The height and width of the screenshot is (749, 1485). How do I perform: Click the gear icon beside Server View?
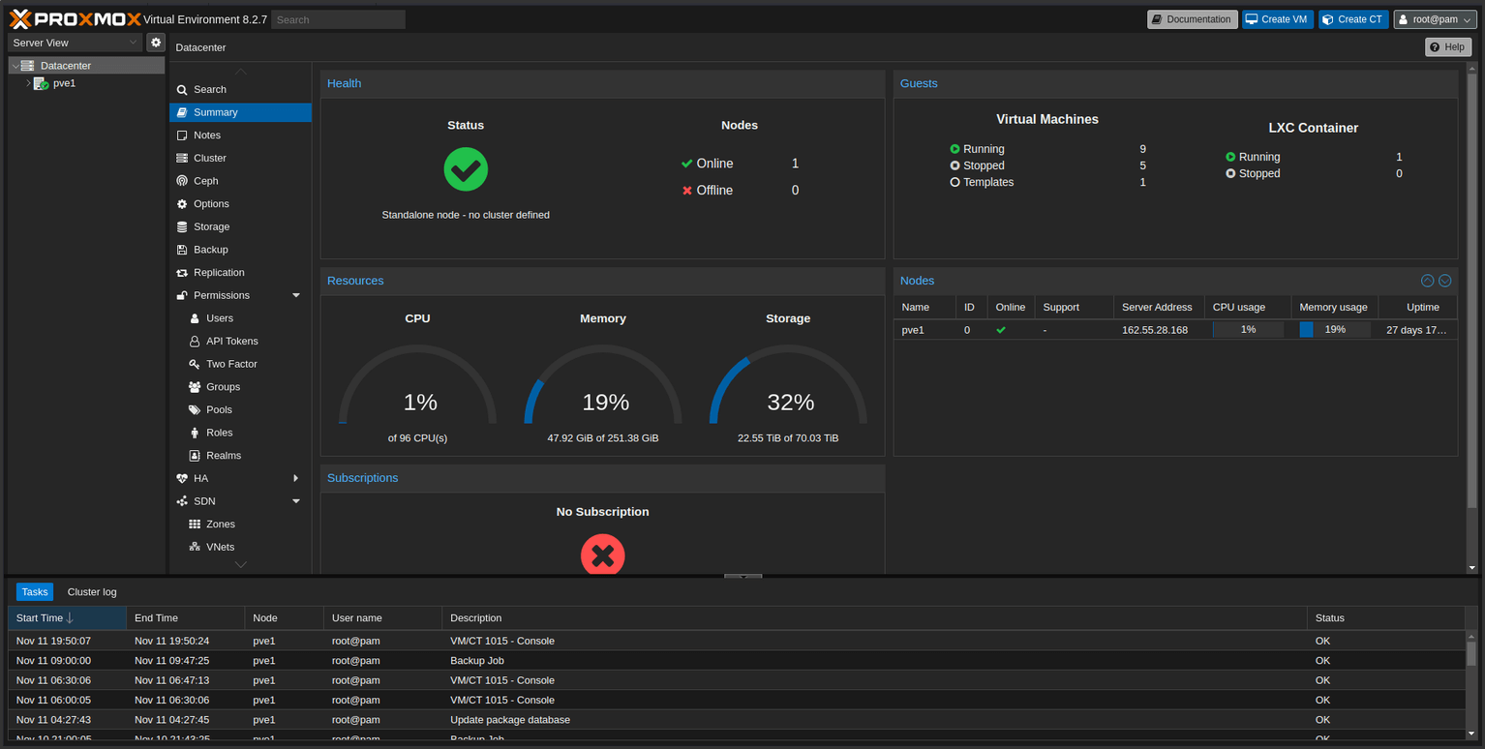(156, 43)
